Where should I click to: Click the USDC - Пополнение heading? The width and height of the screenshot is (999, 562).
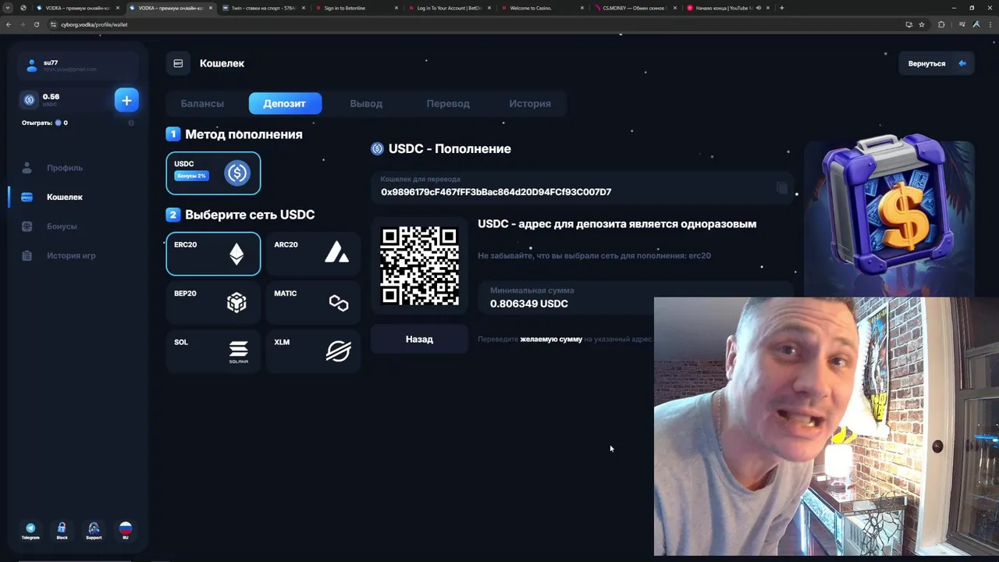pos(450,148)
